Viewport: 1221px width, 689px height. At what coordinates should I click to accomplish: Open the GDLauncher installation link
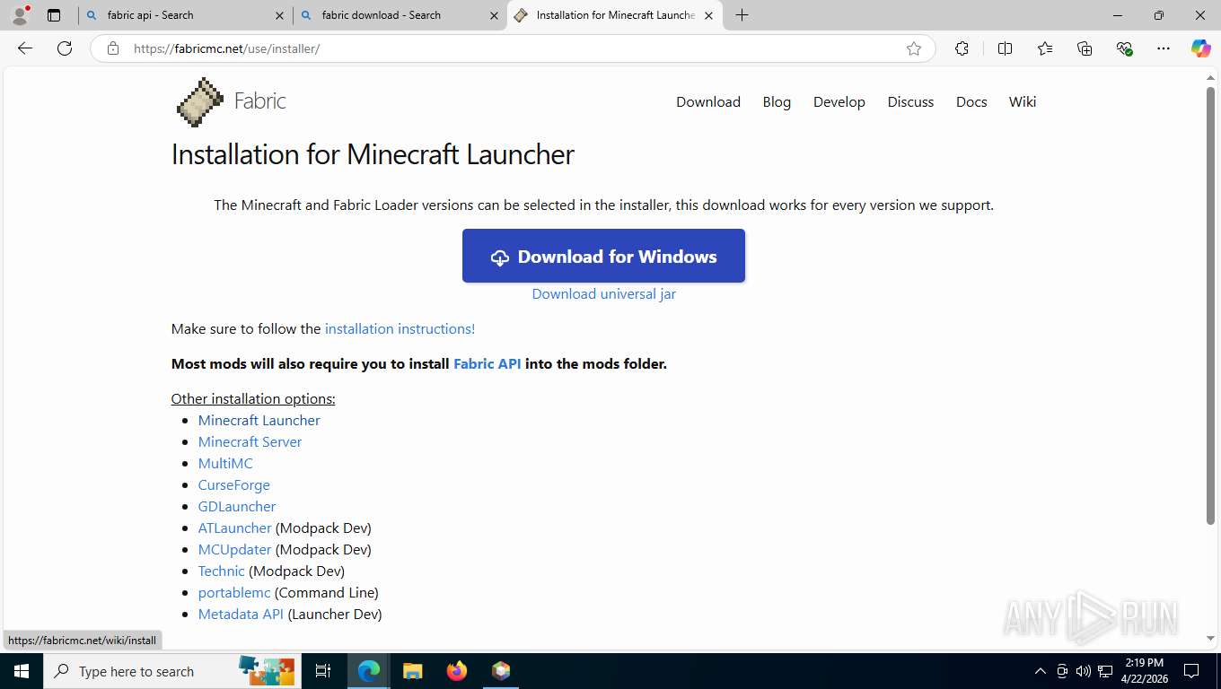pos(237,506)
